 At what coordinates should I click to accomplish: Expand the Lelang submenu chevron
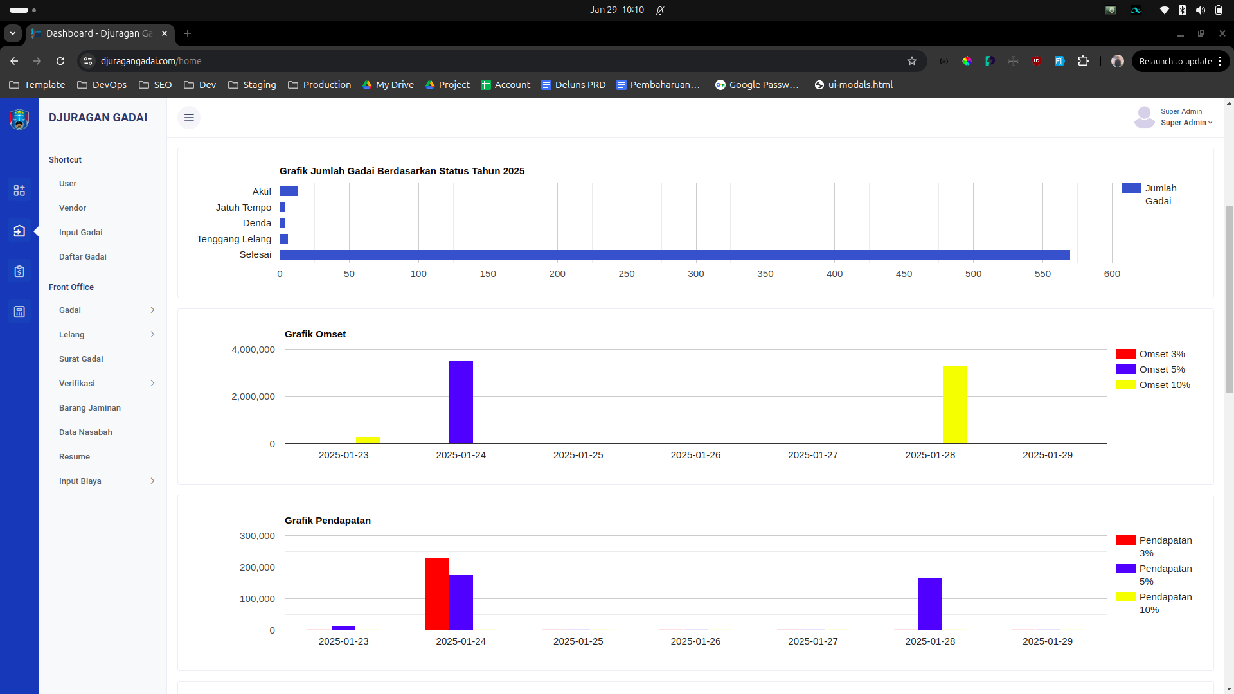point(152,335)
